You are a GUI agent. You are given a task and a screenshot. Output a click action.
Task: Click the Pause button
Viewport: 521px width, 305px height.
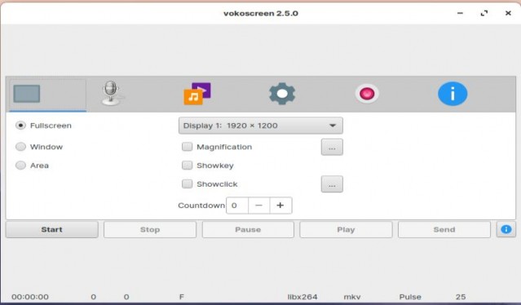[248, 230]
